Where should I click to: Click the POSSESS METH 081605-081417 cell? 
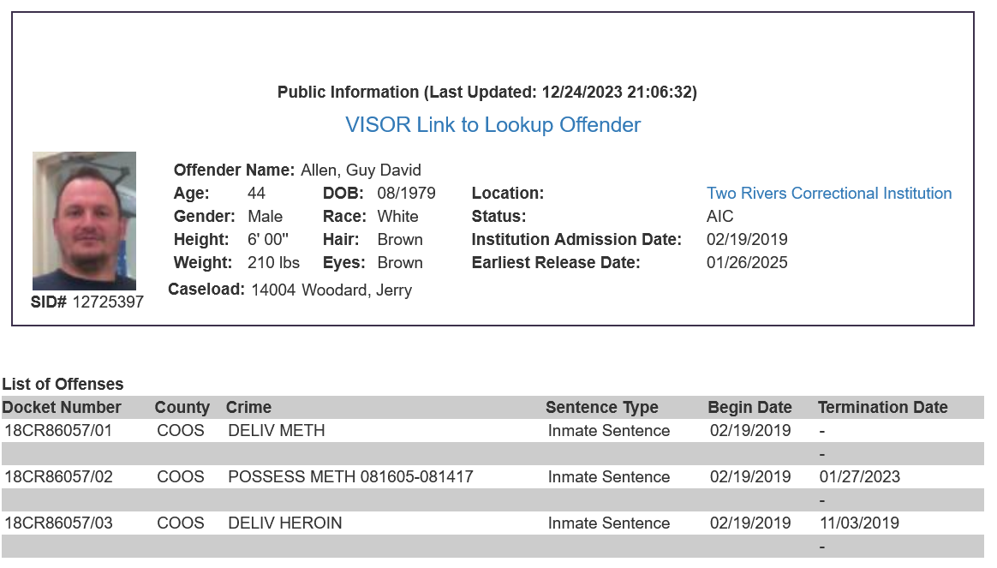(x=350, y=476)
